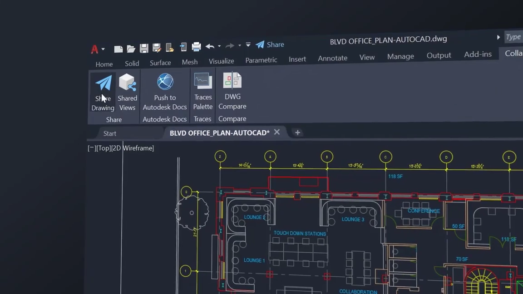
Task: Click the LOUNGE 2 label in drawing
Action: coord(255,217)
